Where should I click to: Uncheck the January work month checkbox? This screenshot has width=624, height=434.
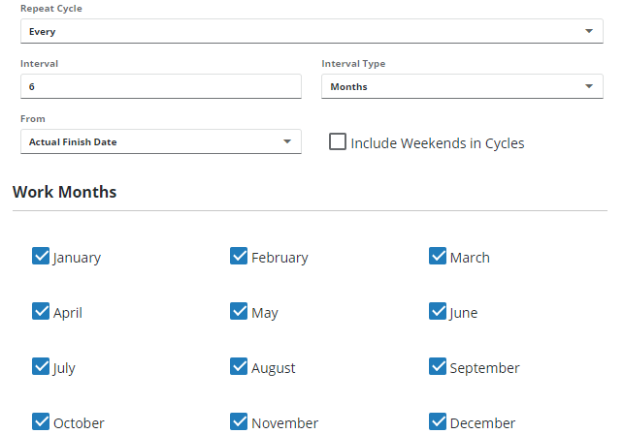41,256
